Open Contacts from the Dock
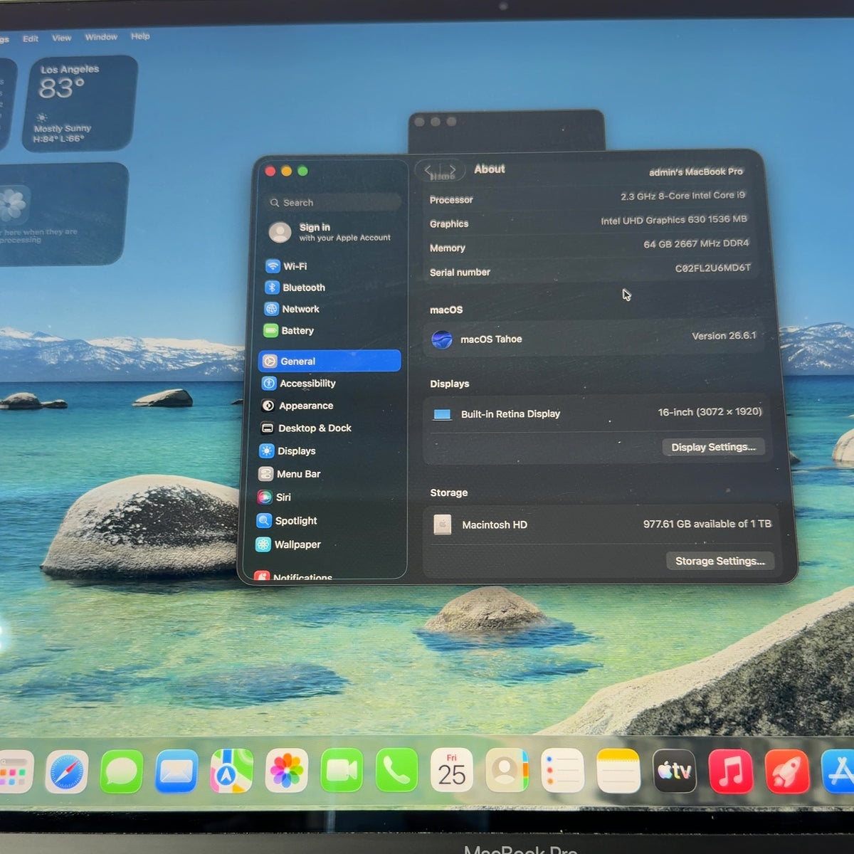The width and height of the screenshot is (854, 854). click(507, 769)
